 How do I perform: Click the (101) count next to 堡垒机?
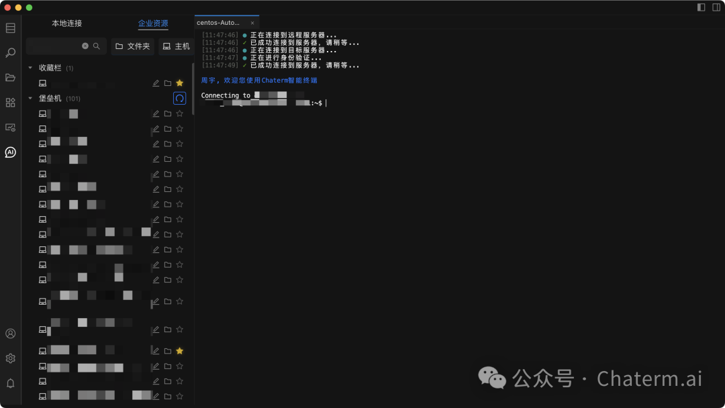pyautogui.click(x=73, y=99)
